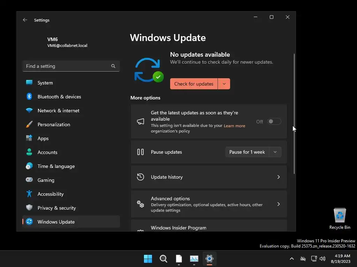
Task: Select Personalization in sidebar
Action: 71,124
